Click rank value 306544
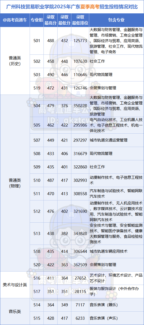This screenshot has width=144, height=325. (x=80, y=251)
